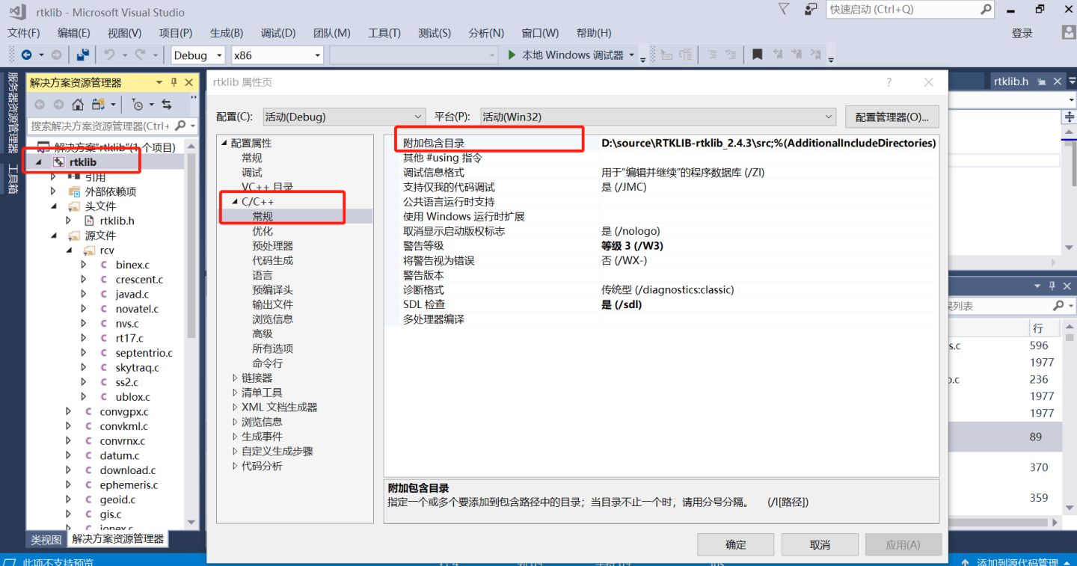Open the 服务器资源管理器 side tab

(12, 112)
